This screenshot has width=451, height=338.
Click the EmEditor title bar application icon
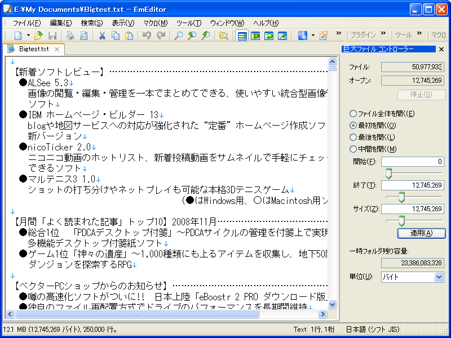tap(7, 9)
